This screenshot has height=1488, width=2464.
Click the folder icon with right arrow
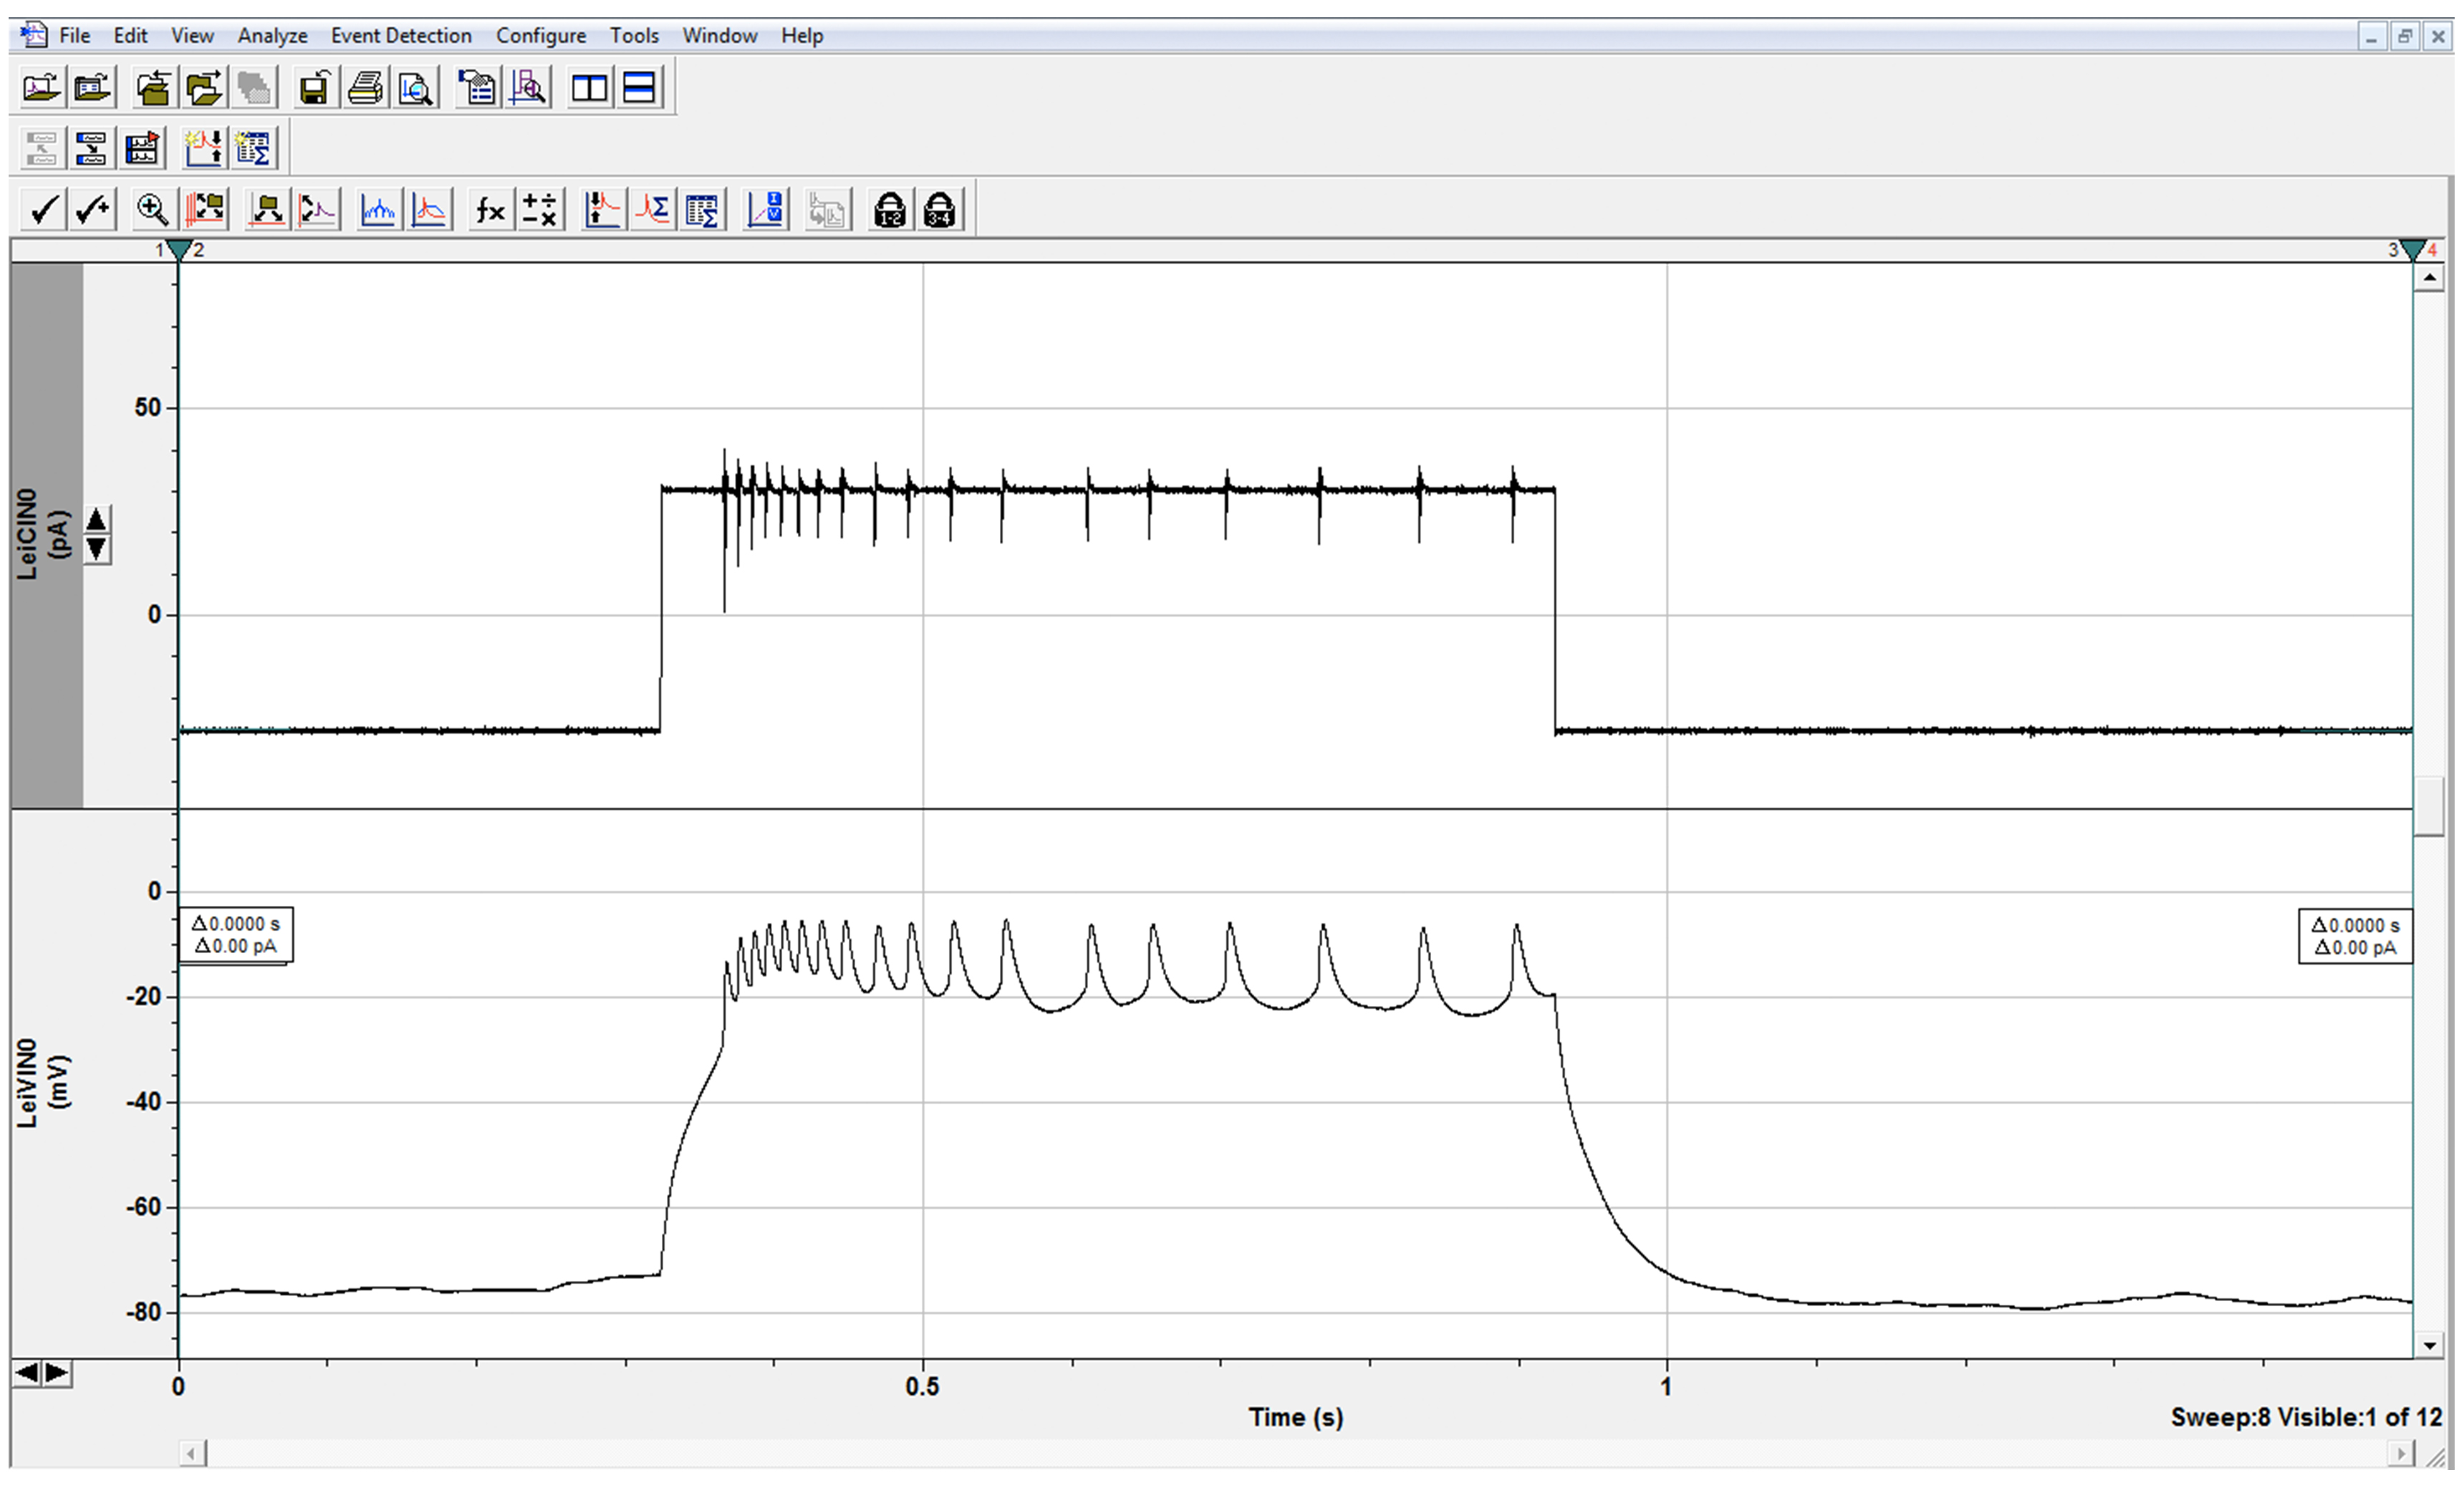(204, 88)
